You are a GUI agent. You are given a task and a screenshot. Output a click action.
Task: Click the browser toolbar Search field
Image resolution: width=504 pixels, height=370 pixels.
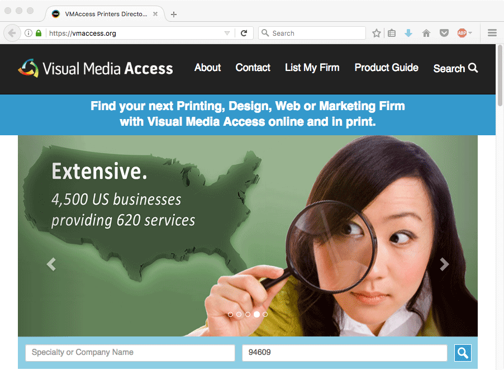pyautogui.click(x=312, y=33)
